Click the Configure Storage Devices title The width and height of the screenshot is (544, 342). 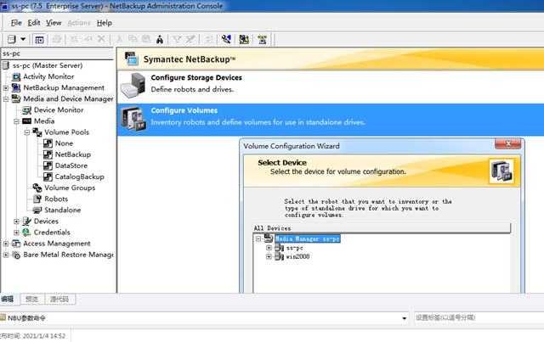[x=196, y=77]
